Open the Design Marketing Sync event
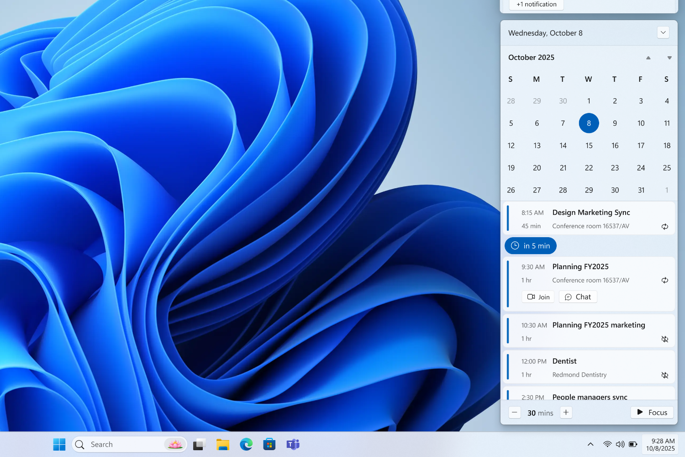Viewport: 685px width, 457px height. pyautogui.click(x=589, y=219)
